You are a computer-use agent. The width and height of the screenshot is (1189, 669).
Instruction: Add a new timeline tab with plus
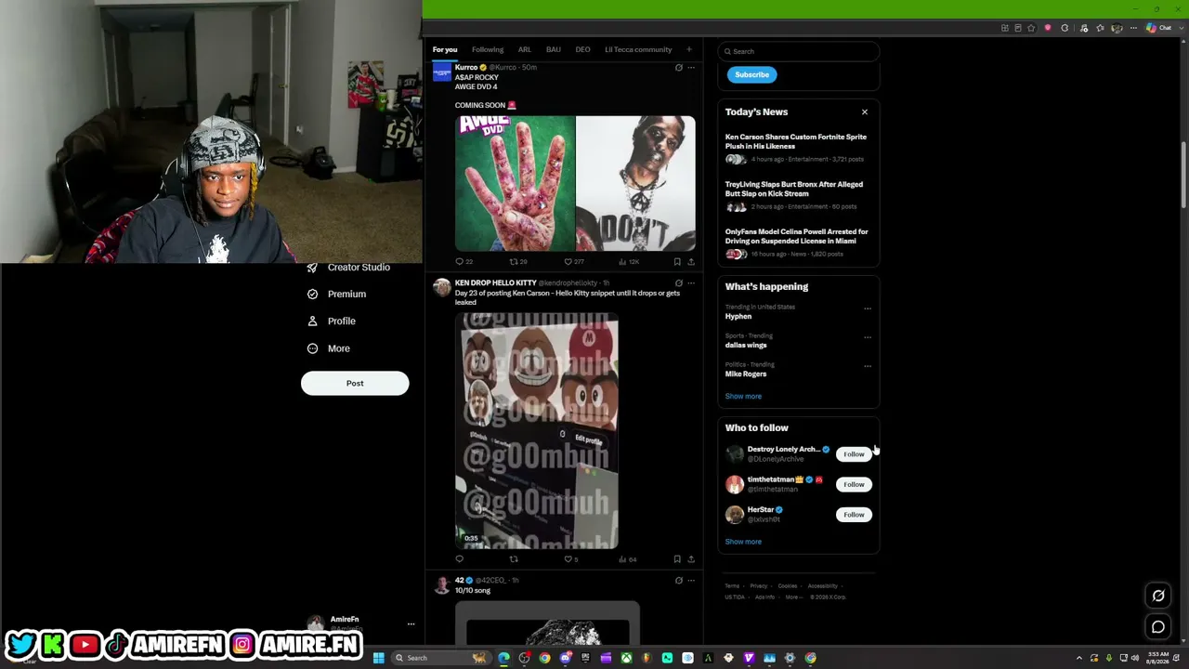pyautogui.click(x=688, y=49)
